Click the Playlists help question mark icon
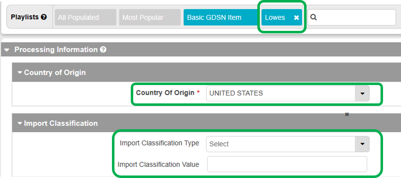Image resolution: width=401 pixels, height=178 pixels. point(44,18)
